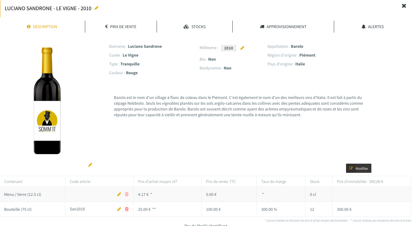Click the Barolo description paragraph
This screenshot has width=414, height=226.
[239, 106]
